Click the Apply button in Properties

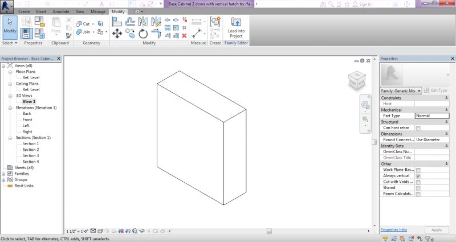coord(436,230)
